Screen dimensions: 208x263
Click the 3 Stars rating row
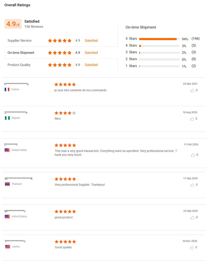coord(159,52)
